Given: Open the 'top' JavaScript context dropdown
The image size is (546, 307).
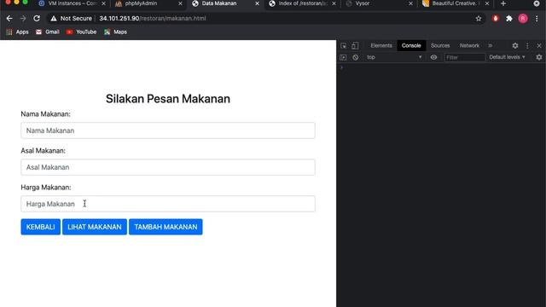Looking at the screenshot, I should [x=394, y=57].
